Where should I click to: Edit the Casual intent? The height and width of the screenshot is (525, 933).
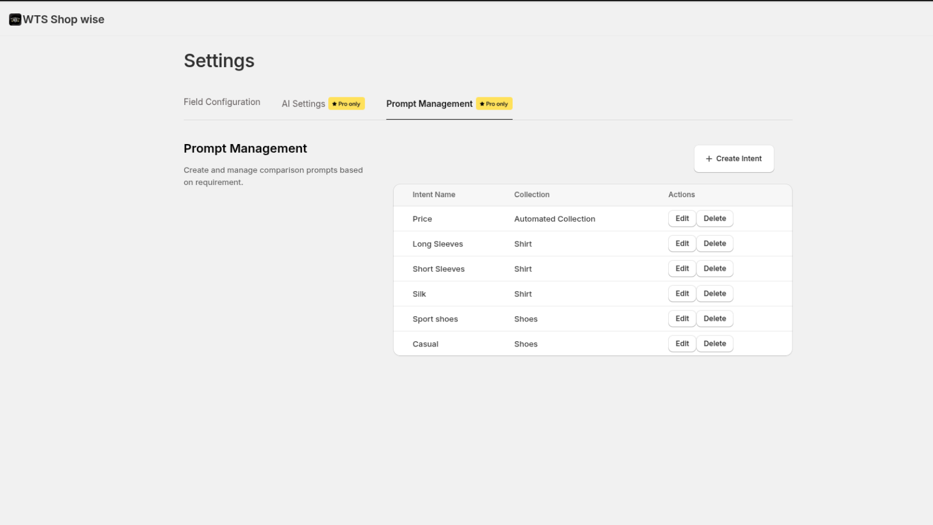682,344
